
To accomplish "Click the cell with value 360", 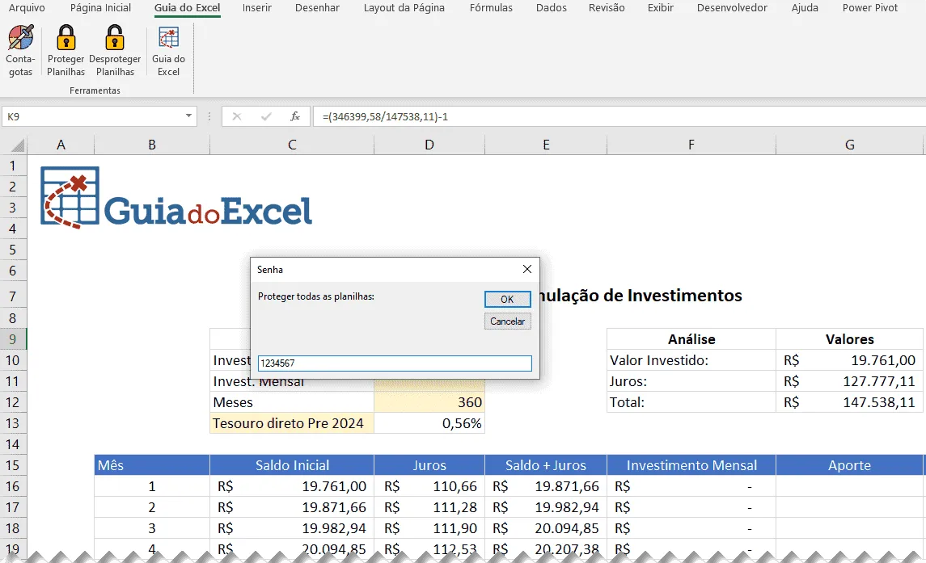I will pos(429,402).
